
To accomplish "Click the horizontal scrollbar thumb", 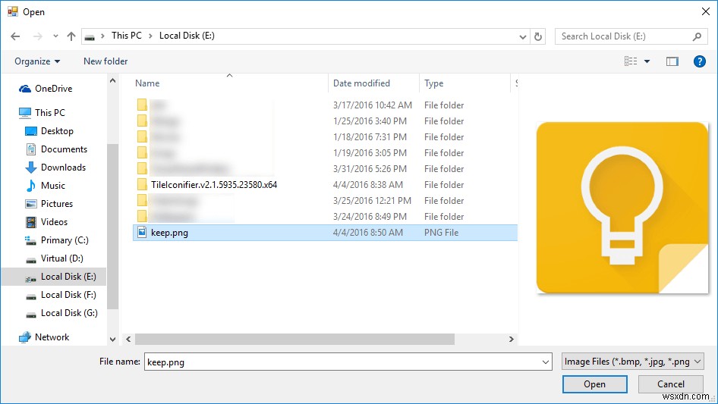I will [x=294, y=339].
